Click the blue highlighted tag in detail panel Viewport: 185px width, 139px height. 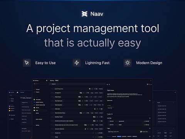tap(119, 136)
